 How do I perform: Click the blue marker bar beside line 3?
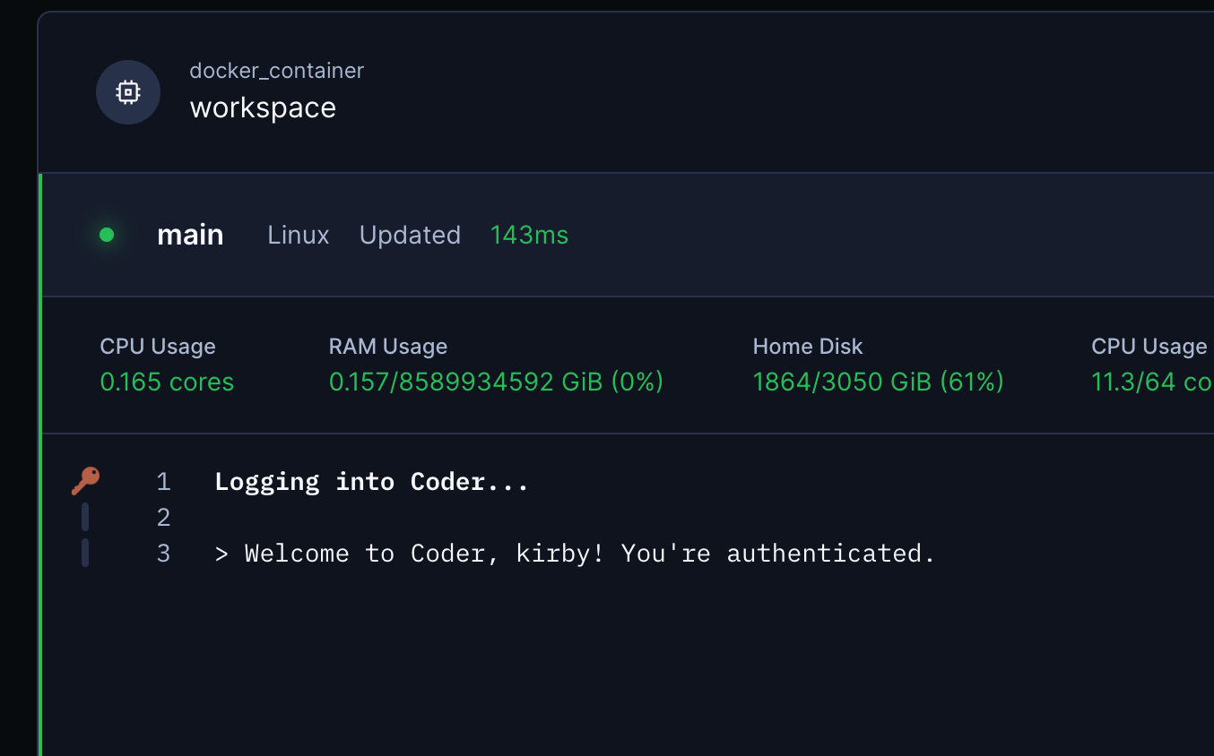[85, 553]
